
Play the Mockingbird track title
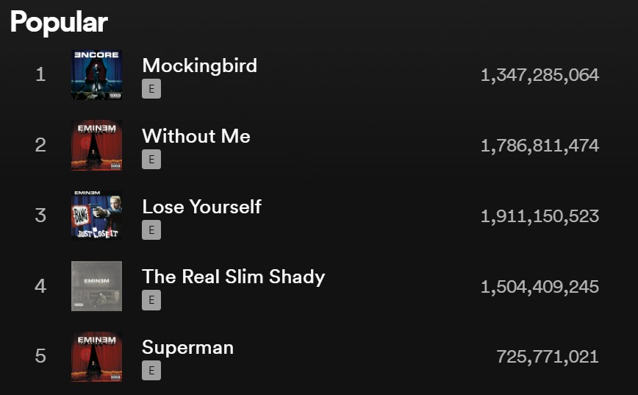click(x=200, y=66)
